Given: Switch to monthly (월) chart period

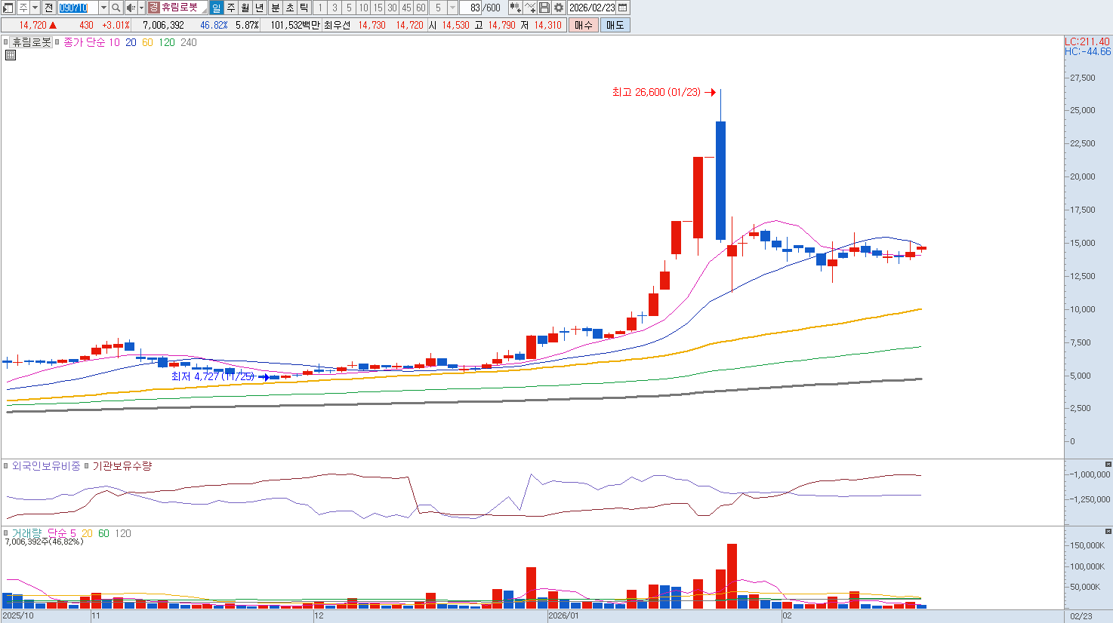Looking at the screenshot, I should [x=245, y=8].
